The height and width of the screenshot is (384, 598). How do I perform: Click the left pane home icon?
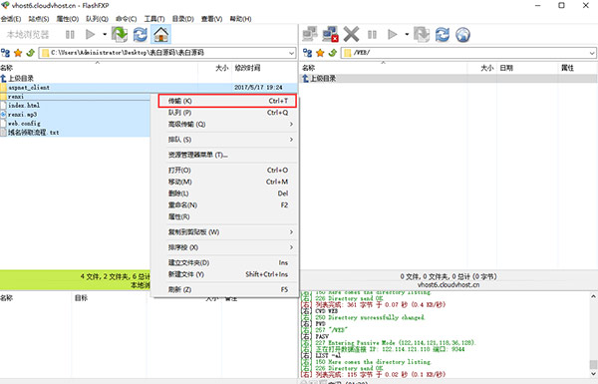pyautogui.click(x=160, y=34)
